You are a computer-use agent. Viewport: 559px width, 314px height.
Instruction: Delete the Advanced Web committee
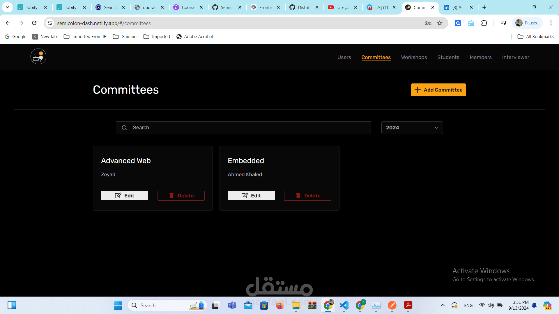point(181,195)
